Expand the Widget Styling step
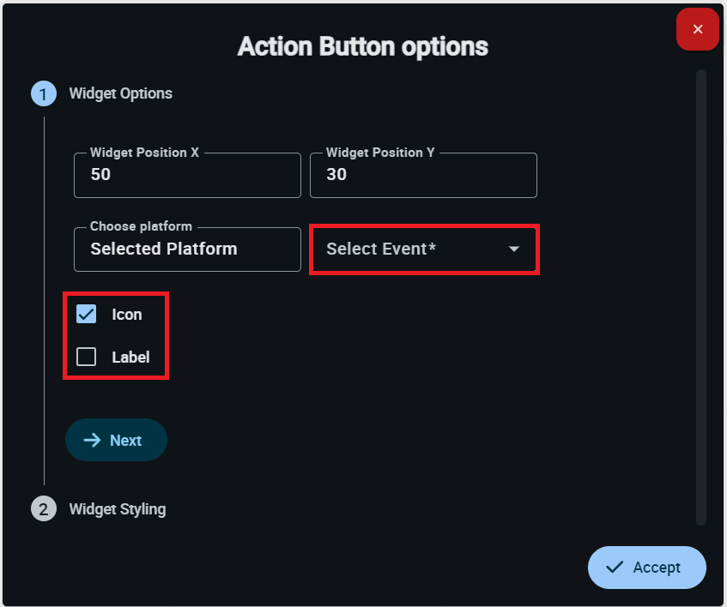Screen dimensions: 727x607 point(118,509)
